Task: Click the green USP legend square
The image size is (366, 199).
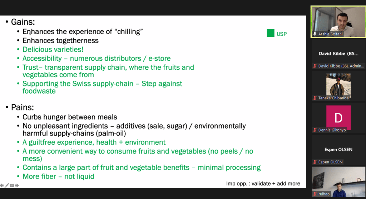Action: pos(270,34)
